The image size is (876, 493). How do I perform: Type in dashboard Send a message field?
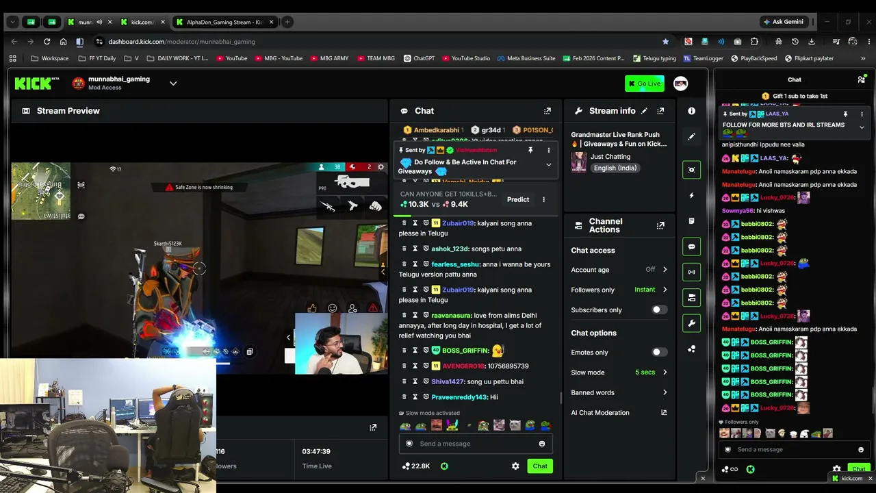coord(476,444)
